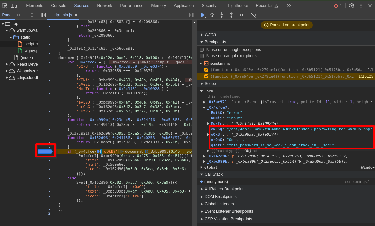Step out of current function
The image size is (375, 226).
[x=231, y=15]
